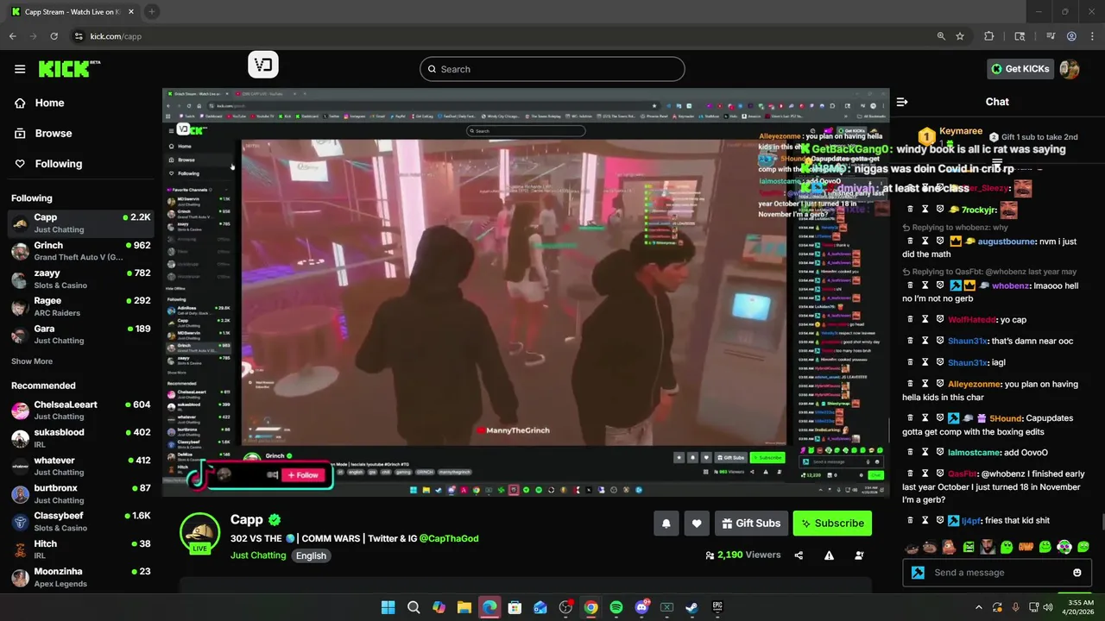Open user profile avatar menu
The width and height of the screenshot is (1105, 621).
[x=1069, y=69]
